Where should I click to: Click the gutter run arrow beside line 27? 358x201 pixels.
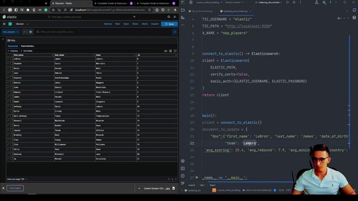tap(197, 177)
